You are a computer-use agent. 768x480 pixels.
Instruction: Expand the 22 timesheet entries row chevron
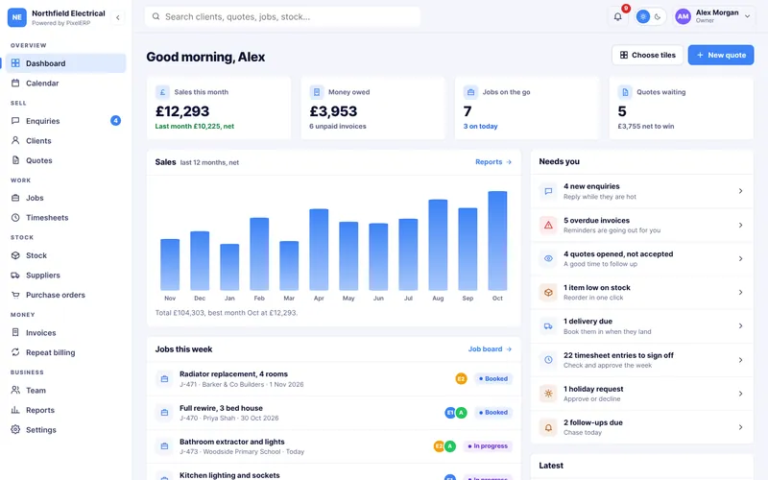[x=740, y=360]
